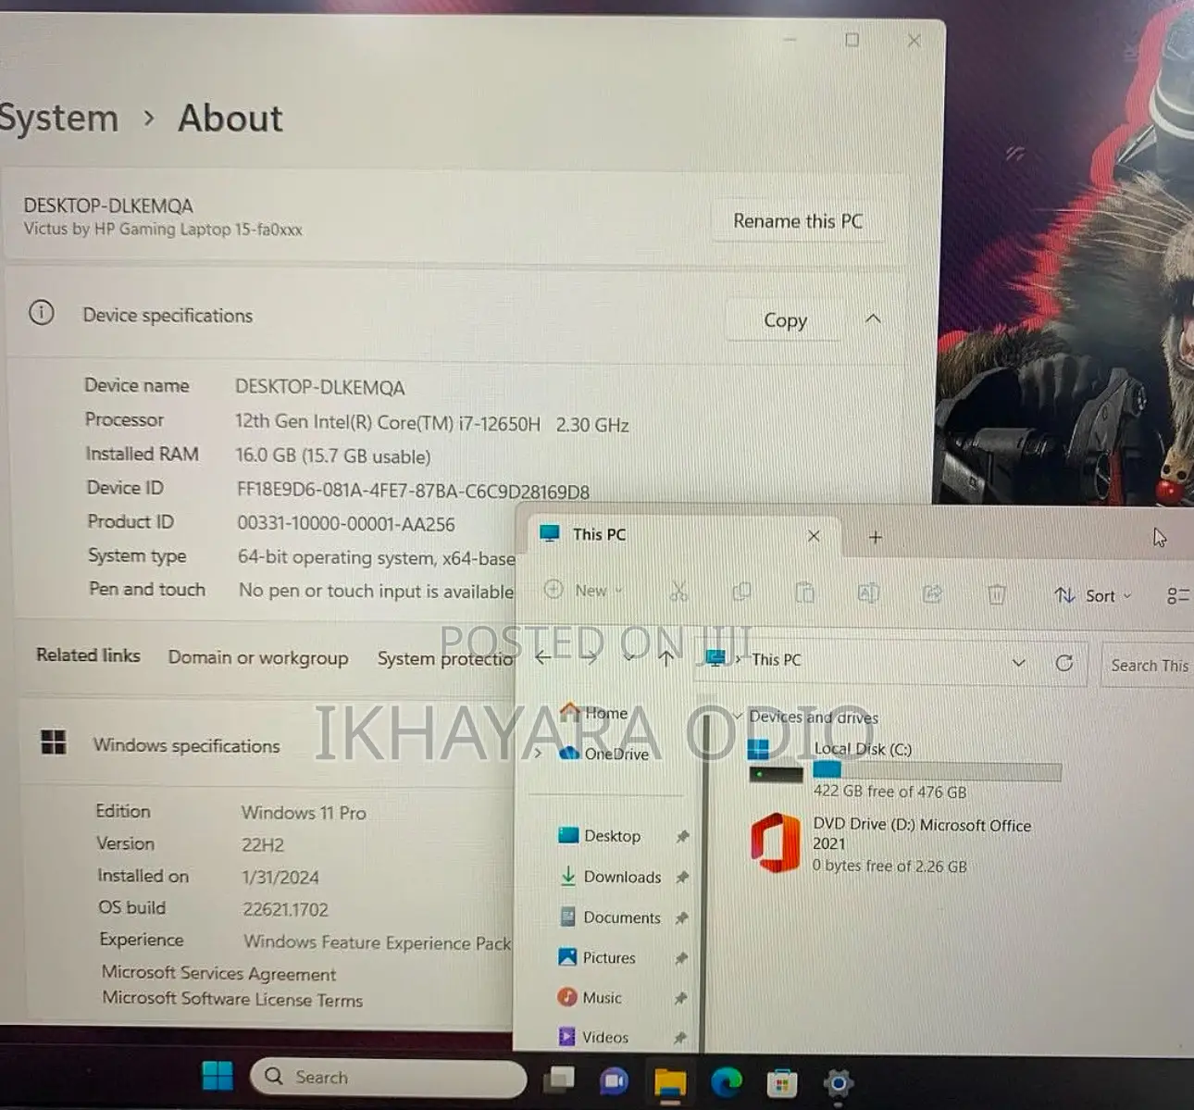Open Settings gear in the taskbar
The width and height of the screenshot is (1194, 1110).
point(838,1083)
